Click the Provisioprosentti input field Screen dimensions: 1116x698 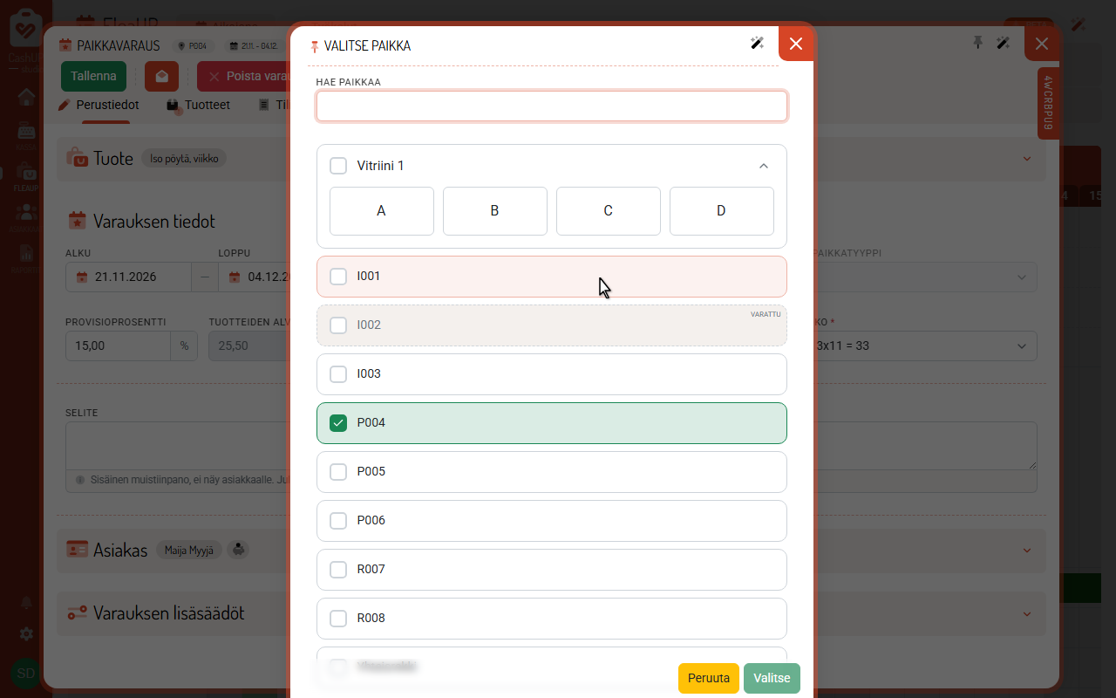point(118,346)
